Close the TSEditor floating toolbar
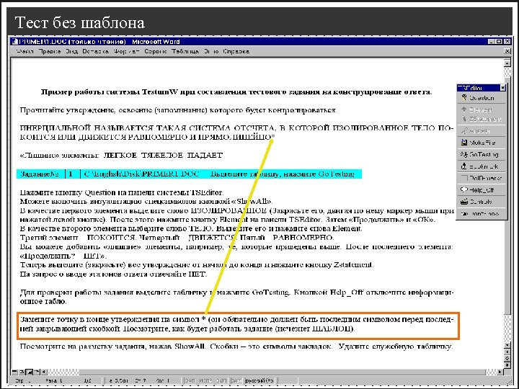The width and height of the screenshot is (519, 389). (503, 88)
